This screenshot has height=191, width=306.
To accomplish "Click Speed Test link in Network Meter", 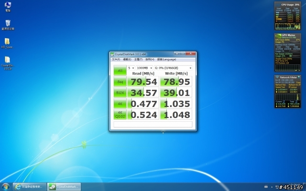I will 280,87.
